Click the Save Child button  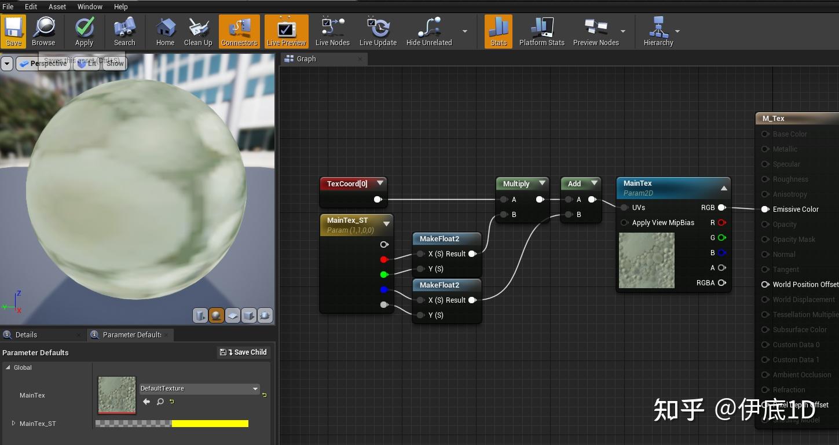tap(244, 352)
